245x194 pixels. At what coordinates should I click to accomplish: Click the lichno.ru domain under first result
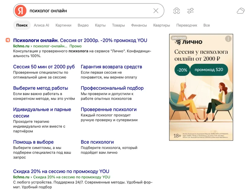21,46
